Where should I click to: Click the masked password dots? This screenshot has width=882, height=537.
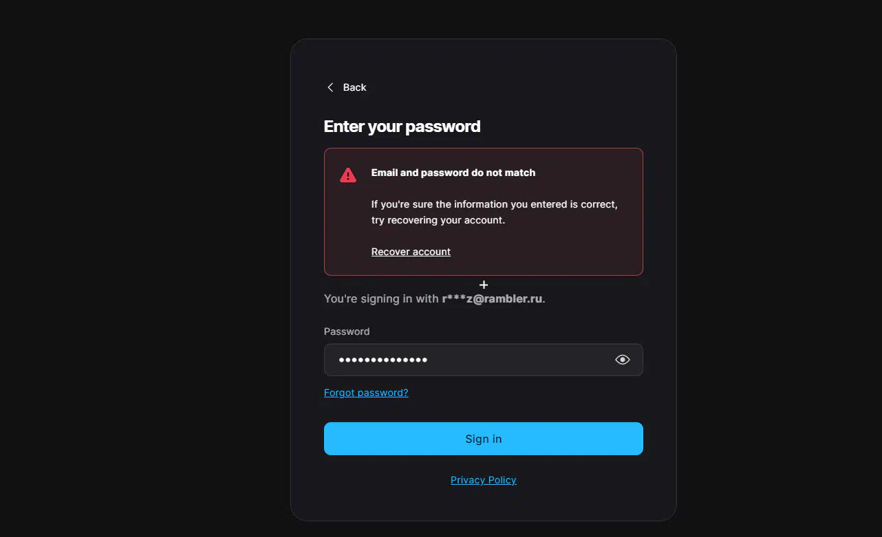tap(383, 360)
